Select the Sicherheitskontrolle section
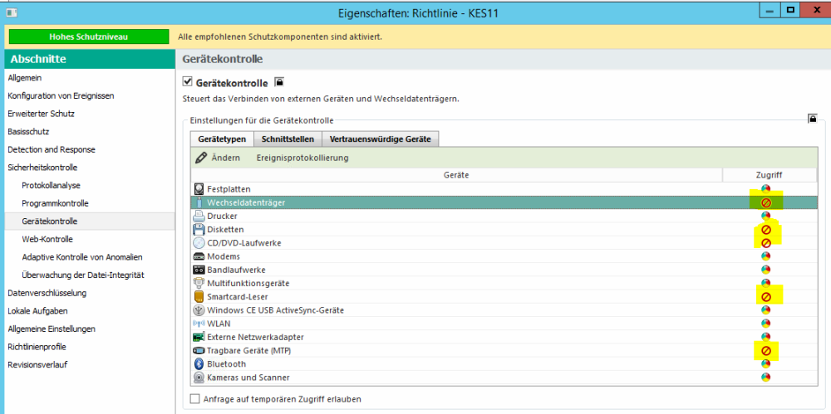831x414 pixels. (42, 168)
